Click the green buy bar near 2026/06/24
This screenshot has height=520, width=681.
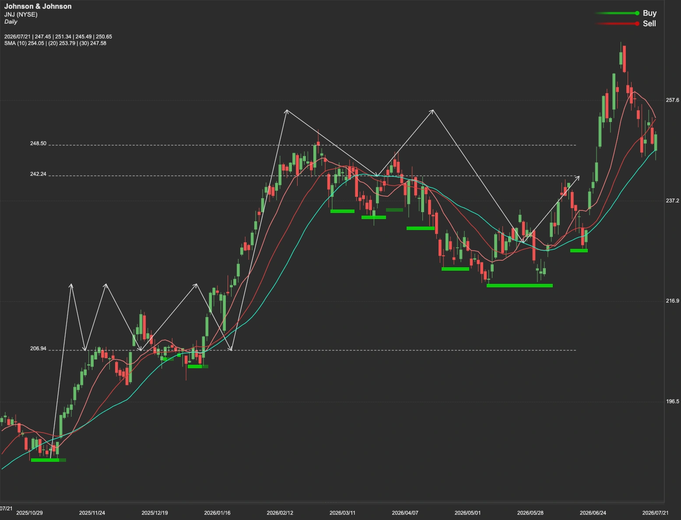(579, 251)
